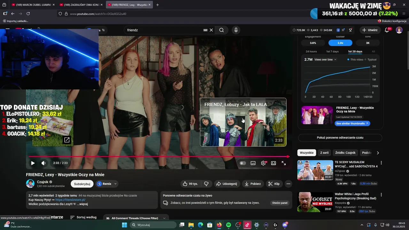Click the magnifier search button
409x230 pixels.
(x=221, y=30)
